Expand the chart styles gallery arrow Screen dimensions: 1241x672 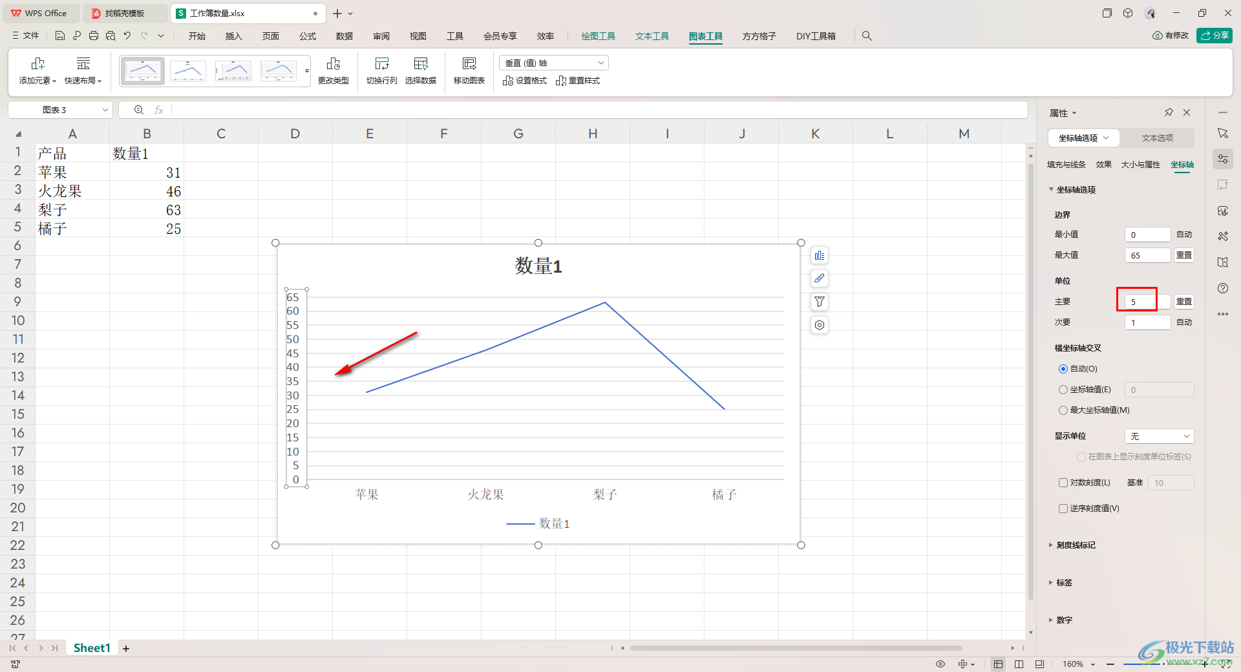[307, 71]
